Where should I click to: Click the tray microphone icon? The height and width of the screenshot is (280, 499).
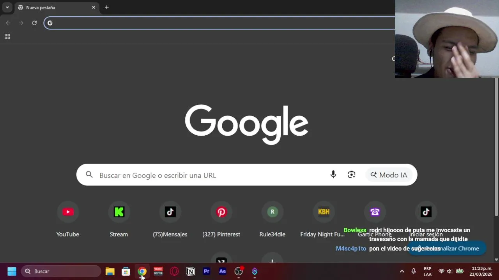tap(414, 271)
